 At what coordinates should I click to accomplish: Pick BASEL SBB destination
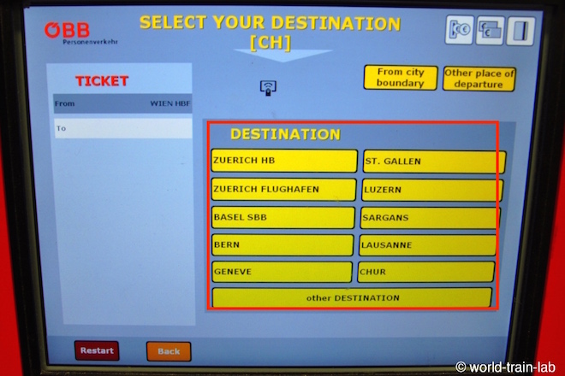point(283,217)
